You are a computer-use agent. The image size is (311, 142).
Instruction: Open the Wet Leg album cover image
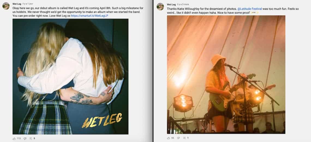pos(70,76)
